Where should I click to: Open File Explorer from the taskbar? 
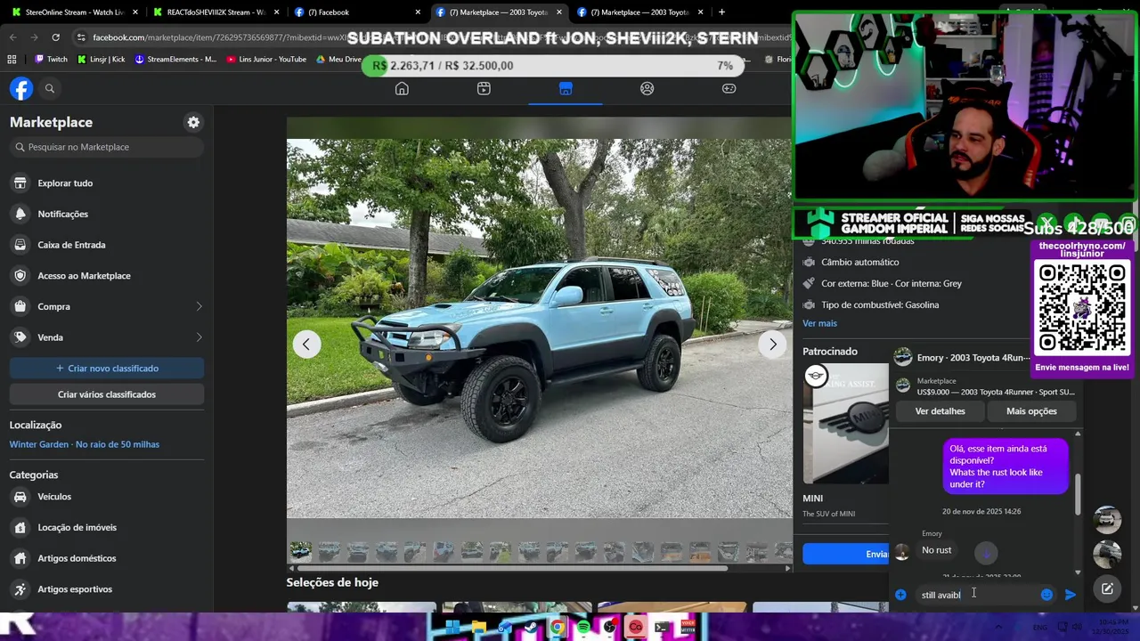(479, 628)
